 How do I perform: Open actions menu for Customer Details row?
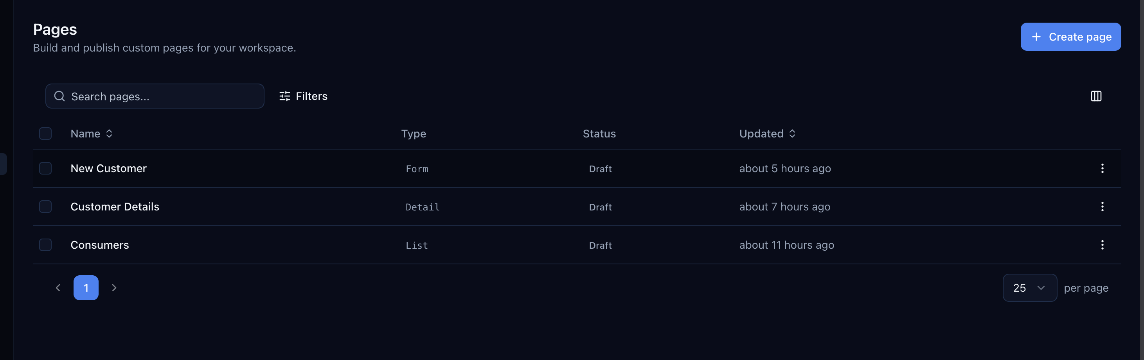[x=1102, y=207]
